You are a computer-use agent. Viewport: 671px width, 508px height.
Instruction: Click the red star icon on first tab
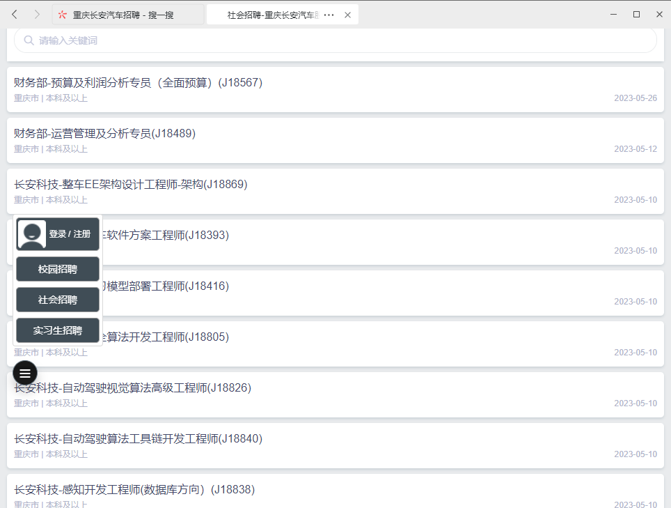click(x=63, y=15)
